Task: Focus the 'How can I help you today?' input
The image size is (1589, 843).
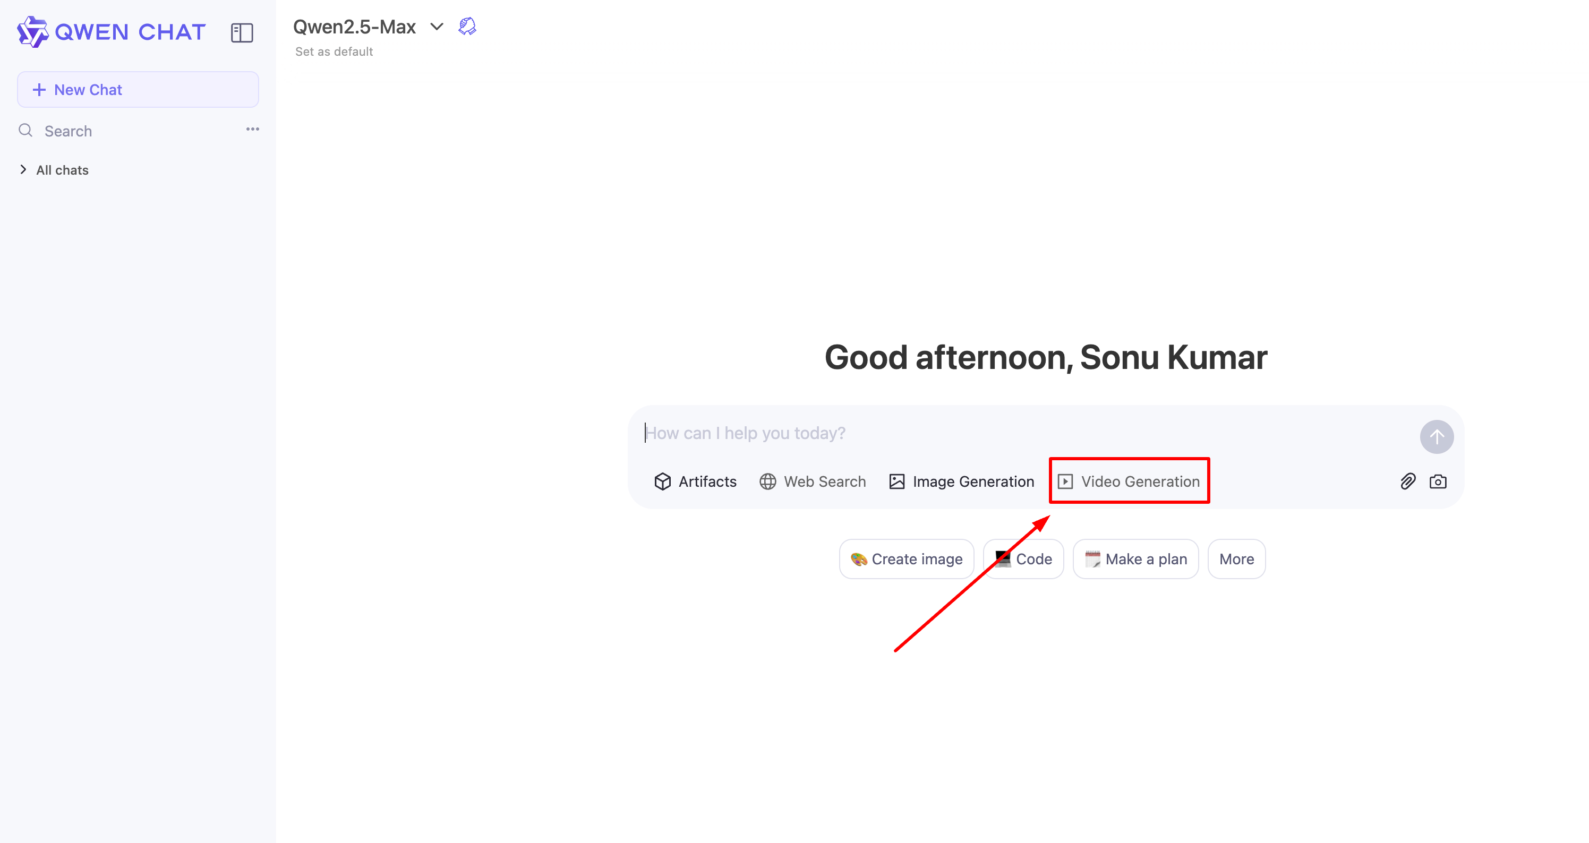Action: tap(1024, 433)
